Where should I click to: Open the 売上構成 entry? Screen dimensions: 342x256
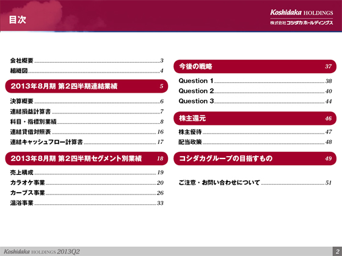[x=87, y=172]
